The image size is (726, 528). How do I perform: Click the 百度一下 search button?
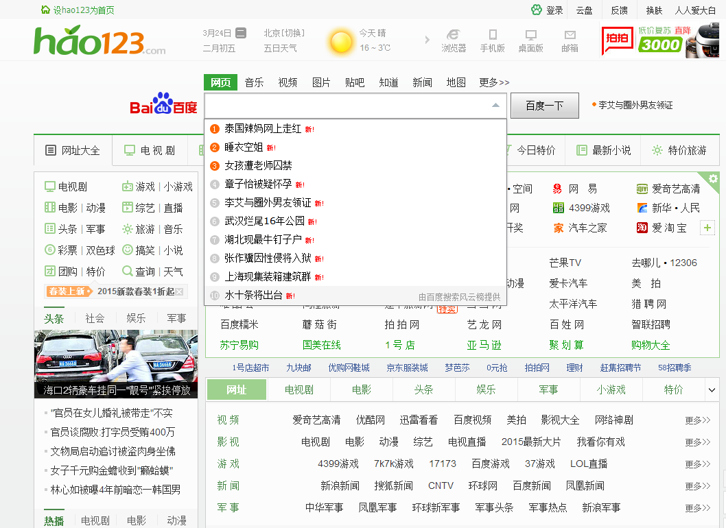[x=544, y=106]
